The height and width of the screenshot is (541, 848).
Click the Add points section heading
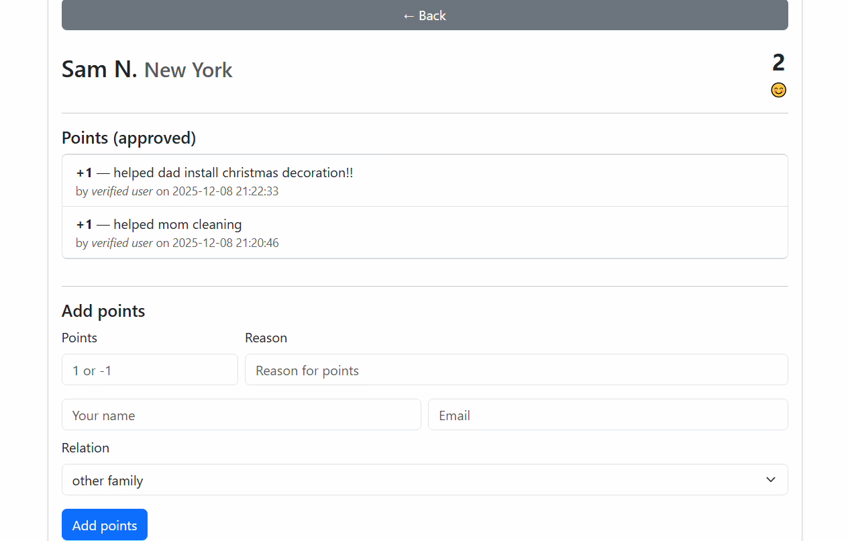tap(103, 311)
